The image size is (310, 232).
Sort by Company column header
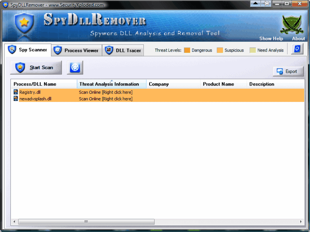(x=173, y=84)
